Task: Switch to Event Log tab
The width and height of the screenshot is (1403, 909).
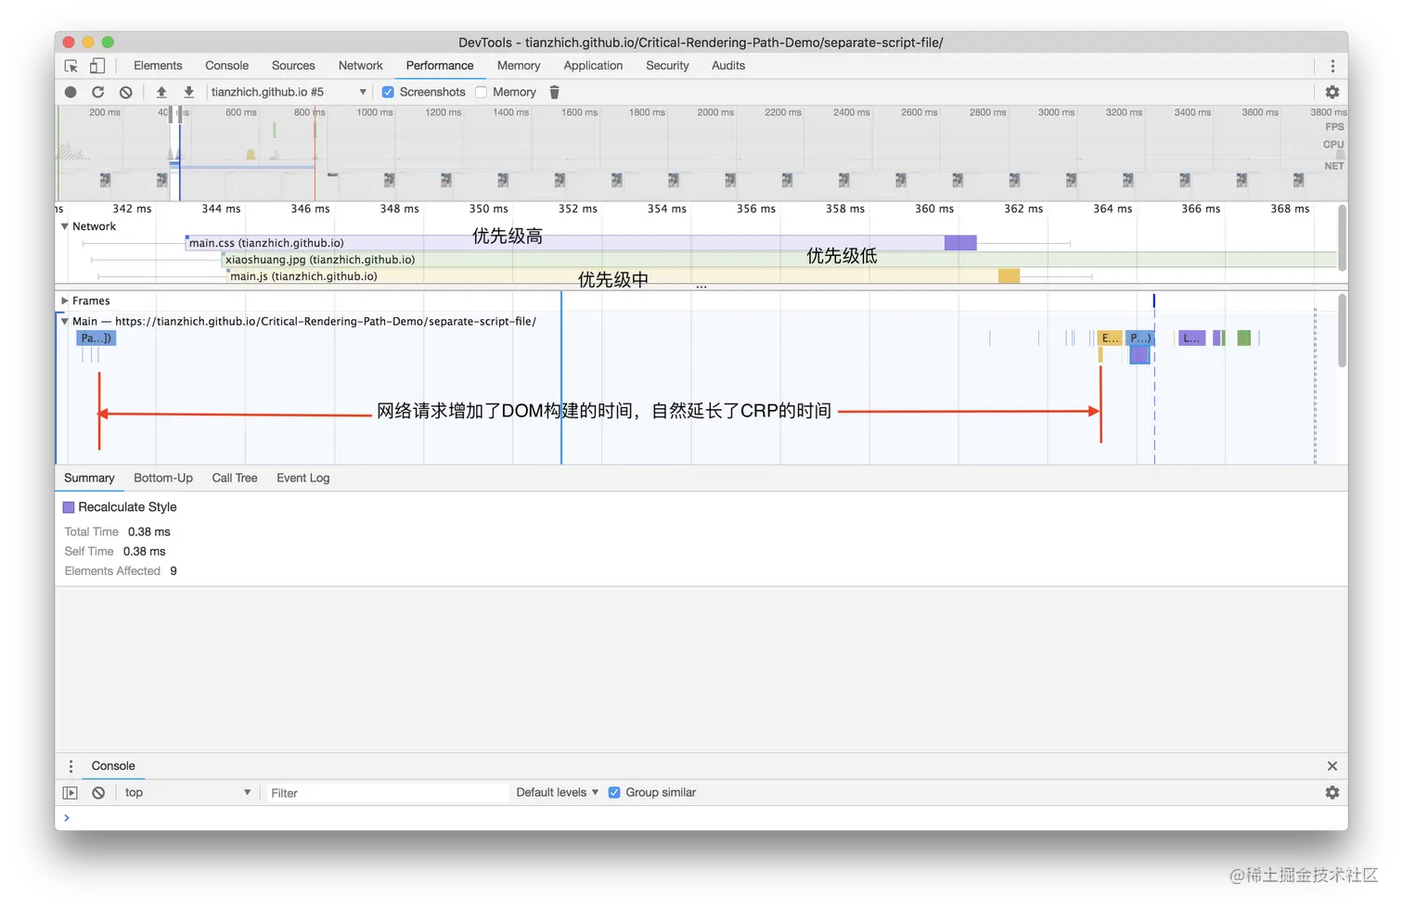Action: pos(303,478)
